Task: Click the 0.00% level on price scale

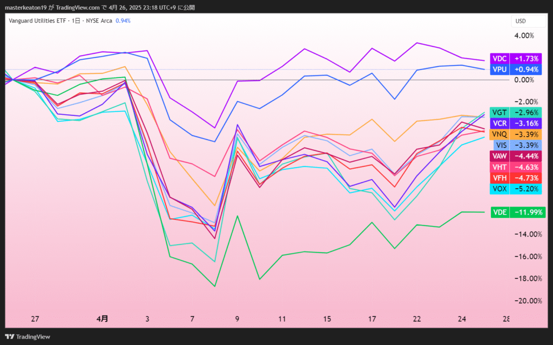Action: pyautogui.click(x=524, y=80)
